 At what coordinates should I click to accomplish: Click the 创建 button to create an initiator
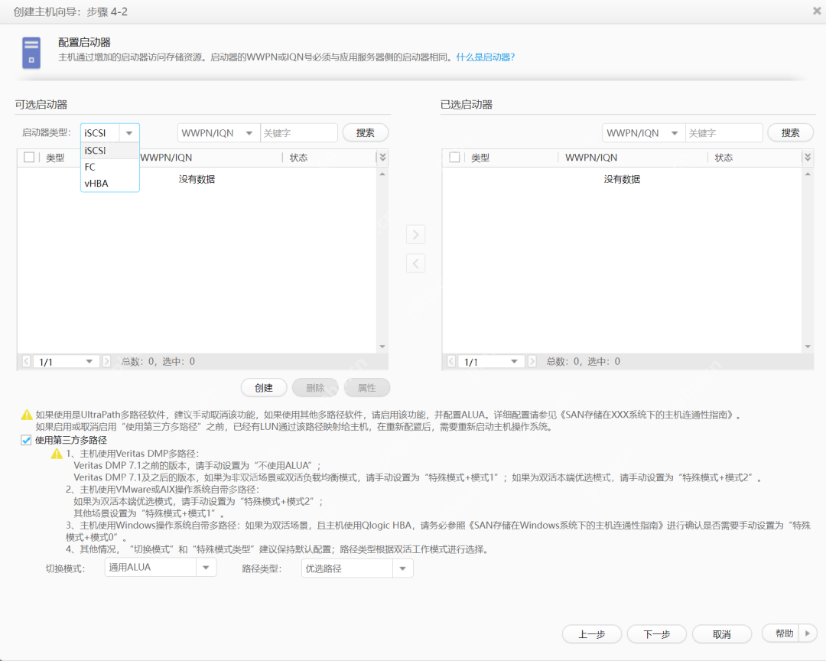pyautogui.click(x=263, y=387)
